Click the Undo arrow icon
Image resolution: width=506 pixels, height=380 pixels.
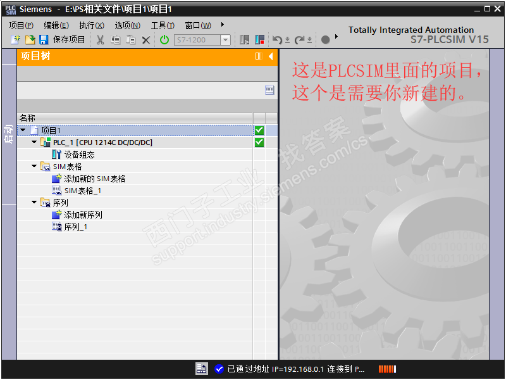pyautogui.click(x=277, y=40)
